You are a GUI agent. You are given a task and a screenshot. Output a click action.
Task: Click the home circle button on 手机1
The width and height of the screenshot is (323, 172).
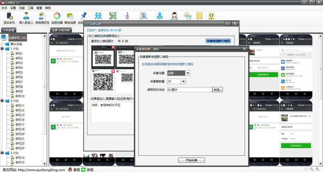coord(66,94)
